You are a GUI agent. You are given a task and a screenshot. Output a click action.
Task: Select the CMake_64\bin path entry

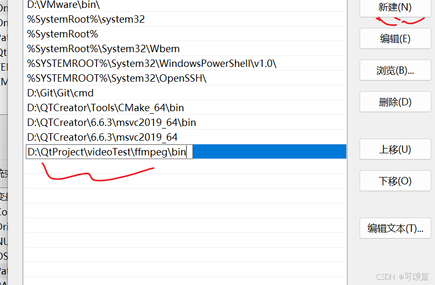pos(185,107)
